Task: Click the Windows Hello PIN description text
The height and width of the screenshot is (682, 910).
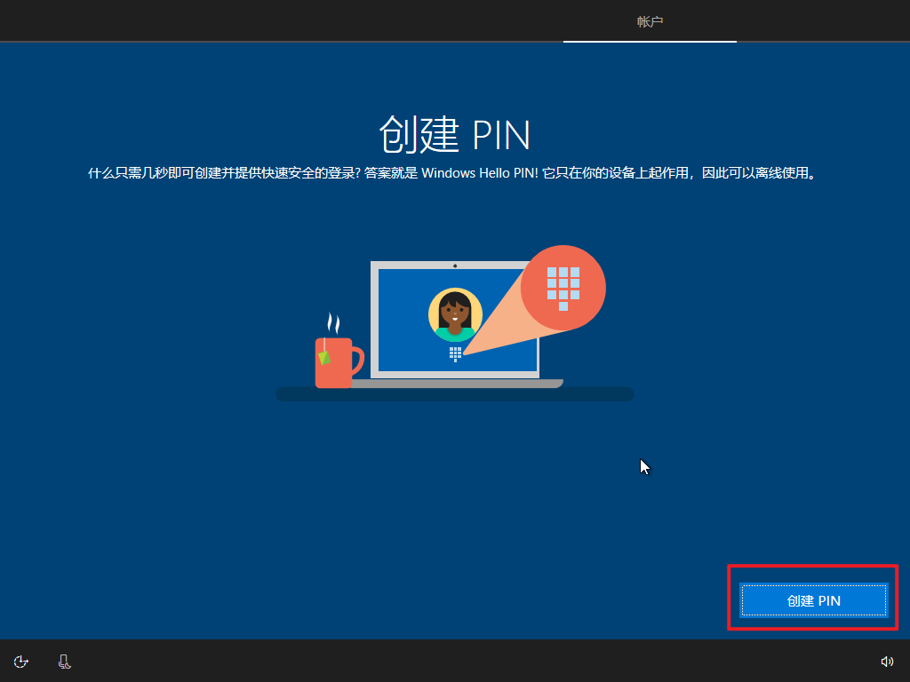Action: (454, 173)
